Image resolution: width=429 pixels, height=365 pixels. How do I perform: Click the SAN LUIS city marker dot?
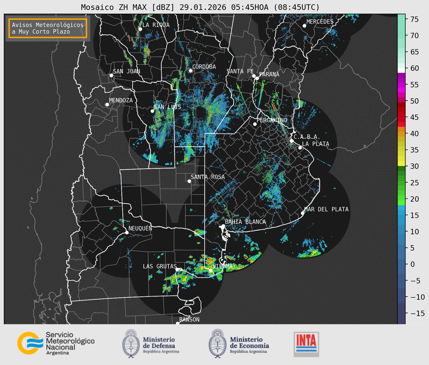point(152,111)
